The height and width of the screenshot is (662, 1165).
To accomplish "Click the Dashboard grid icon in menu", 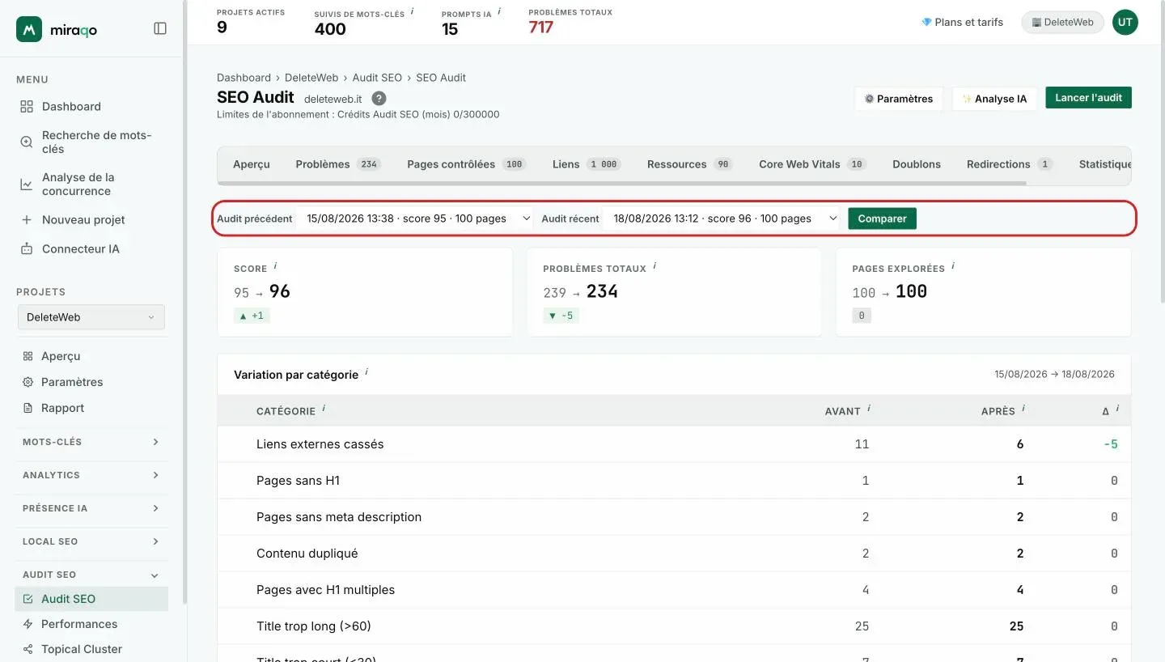I will tap(27, 107).
